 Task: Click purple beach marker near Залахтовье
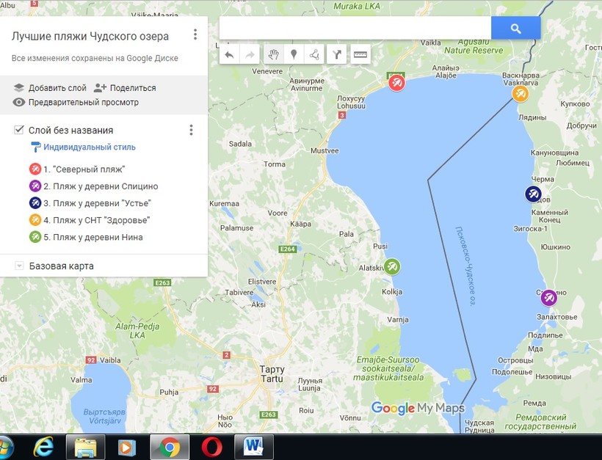[549, 298]
